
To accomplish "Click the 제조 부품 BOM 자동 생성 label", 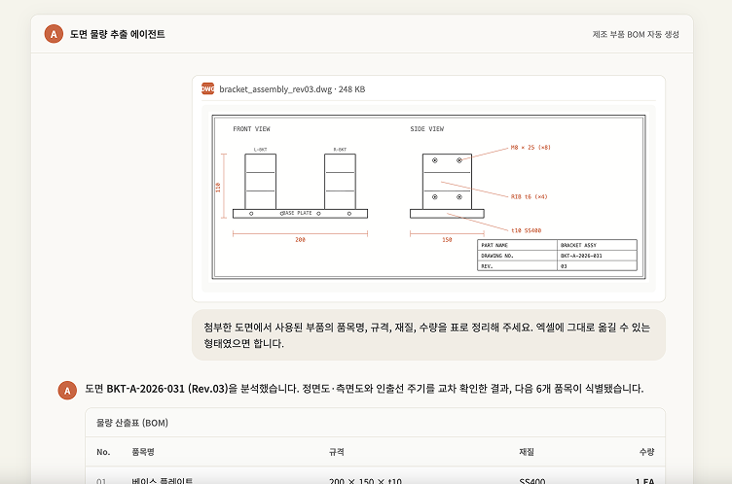I will (x=636, y=35).
